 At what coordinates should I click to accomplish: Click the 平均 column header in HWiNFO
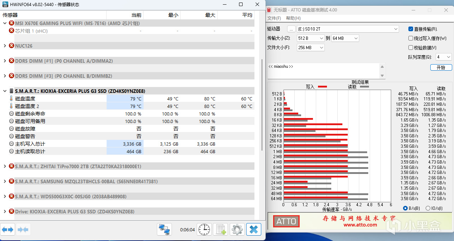pyautogui.click(x=236, y=15)
